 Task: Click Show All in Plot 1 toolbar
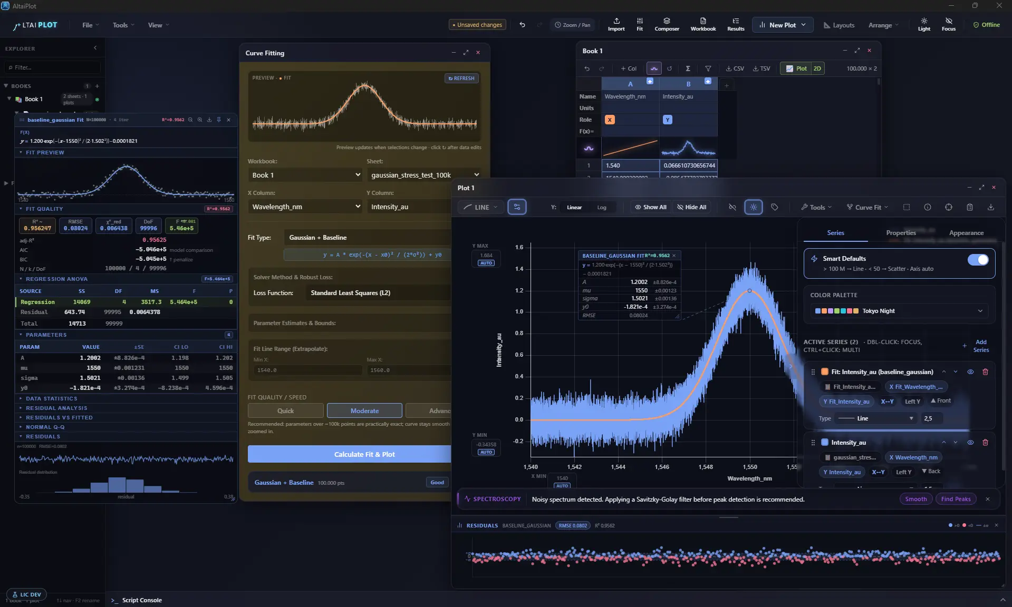click(651, 207)
